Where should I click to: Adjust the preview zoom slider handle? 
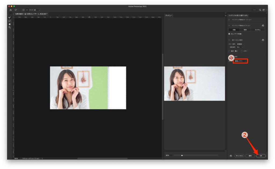(x=182, y=155)
